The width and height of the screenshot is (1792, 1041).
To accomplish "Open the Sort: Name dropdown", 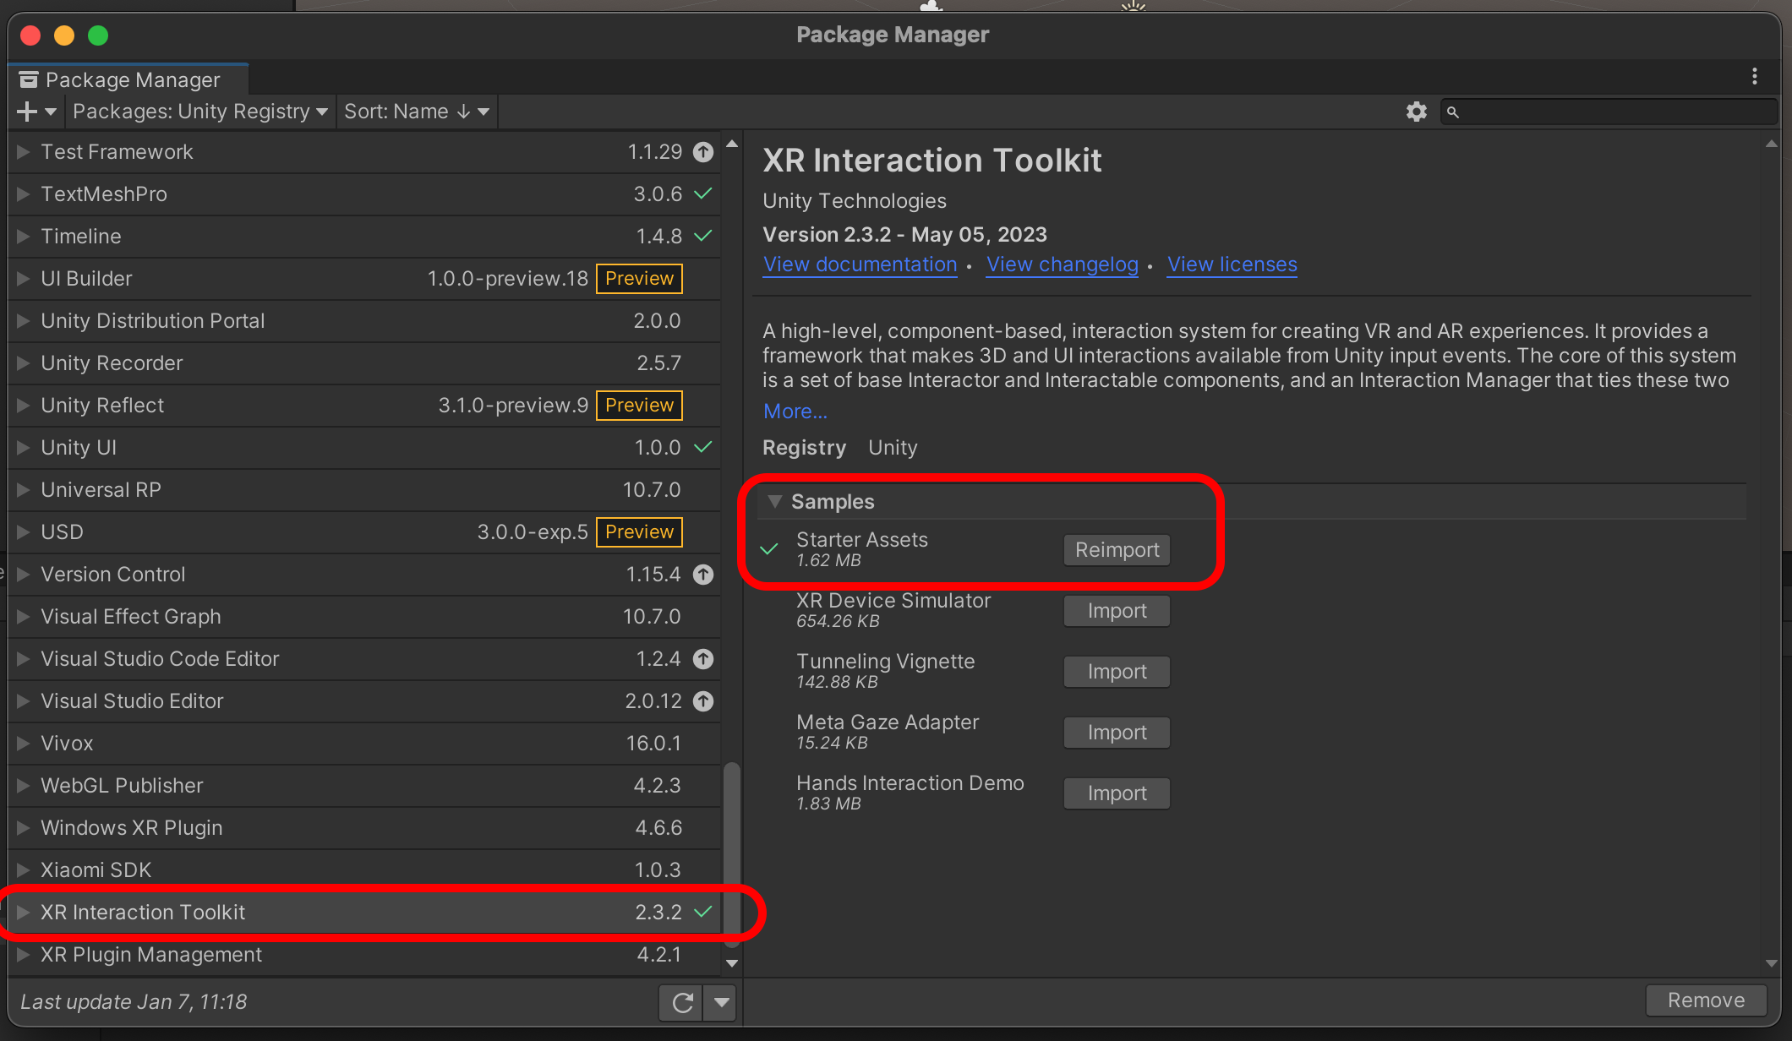I will pos(416,112).
